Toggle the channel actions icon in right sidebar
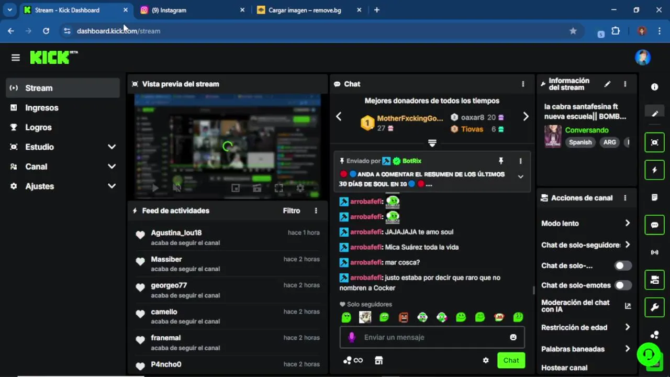670x377 pixels. (654, 280)
